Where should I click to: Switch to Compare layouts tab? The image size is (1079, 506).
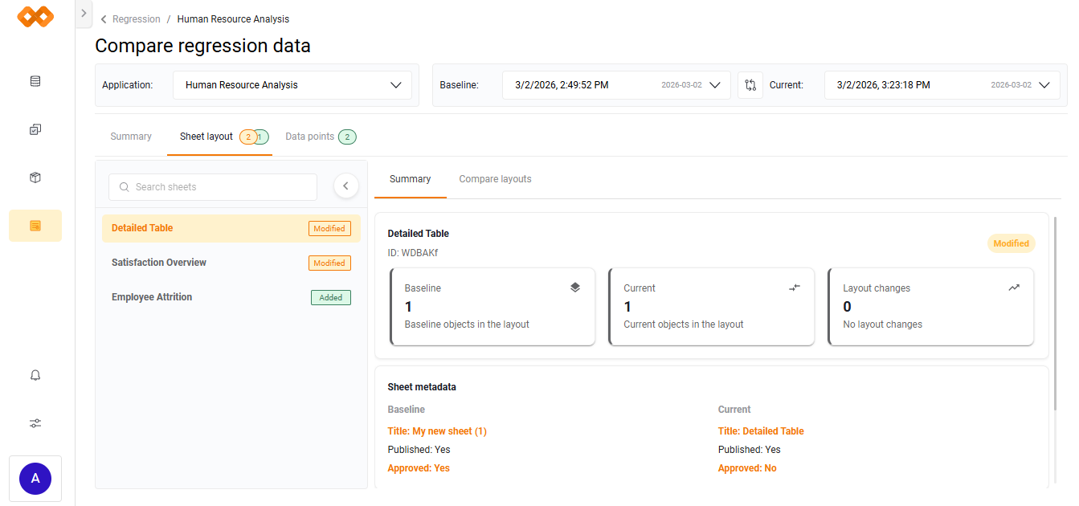495,179
